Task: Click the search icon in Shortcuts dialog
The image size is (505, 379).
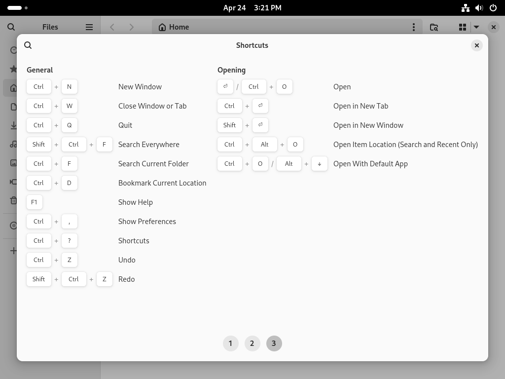Action: [x=28, y=45]
